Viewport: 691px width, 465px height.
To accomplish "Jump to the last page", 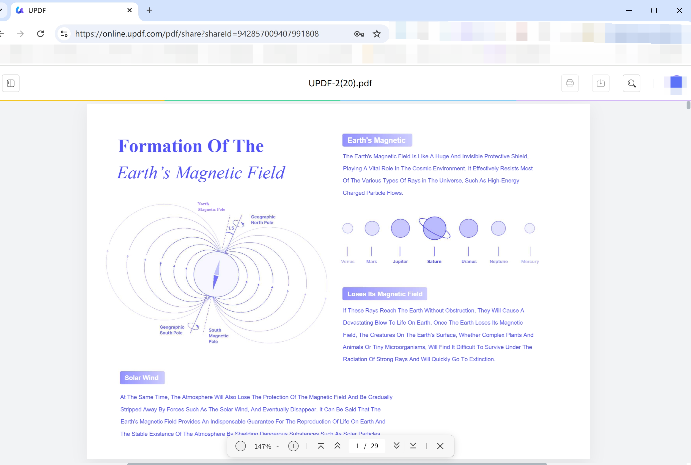I will click(413, 446).
